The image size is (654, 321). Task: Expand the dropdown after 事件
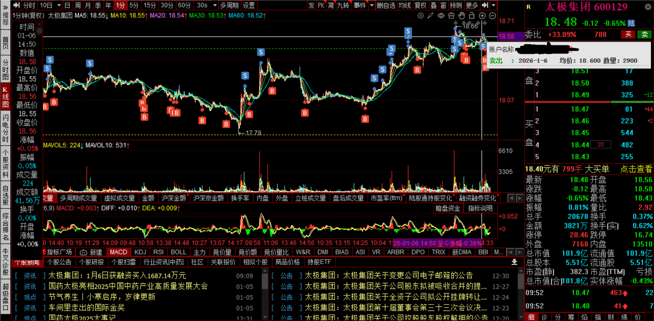372,5
